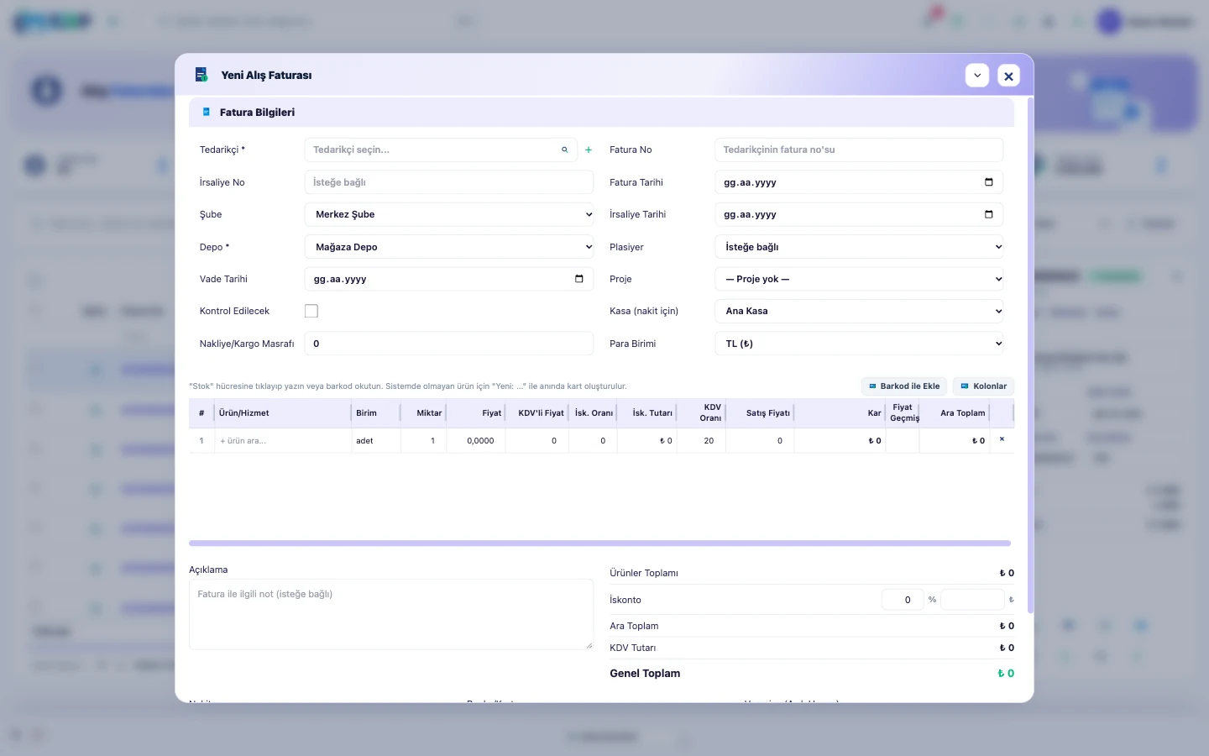Click the search icon in Tedarikçi field
The height and width of the screenshot is (756, 1209).
pos(565,150)
